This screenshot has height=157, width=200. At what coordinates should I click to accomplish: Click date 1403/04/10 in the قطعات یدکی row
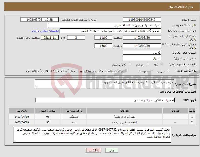coord(22,122)
